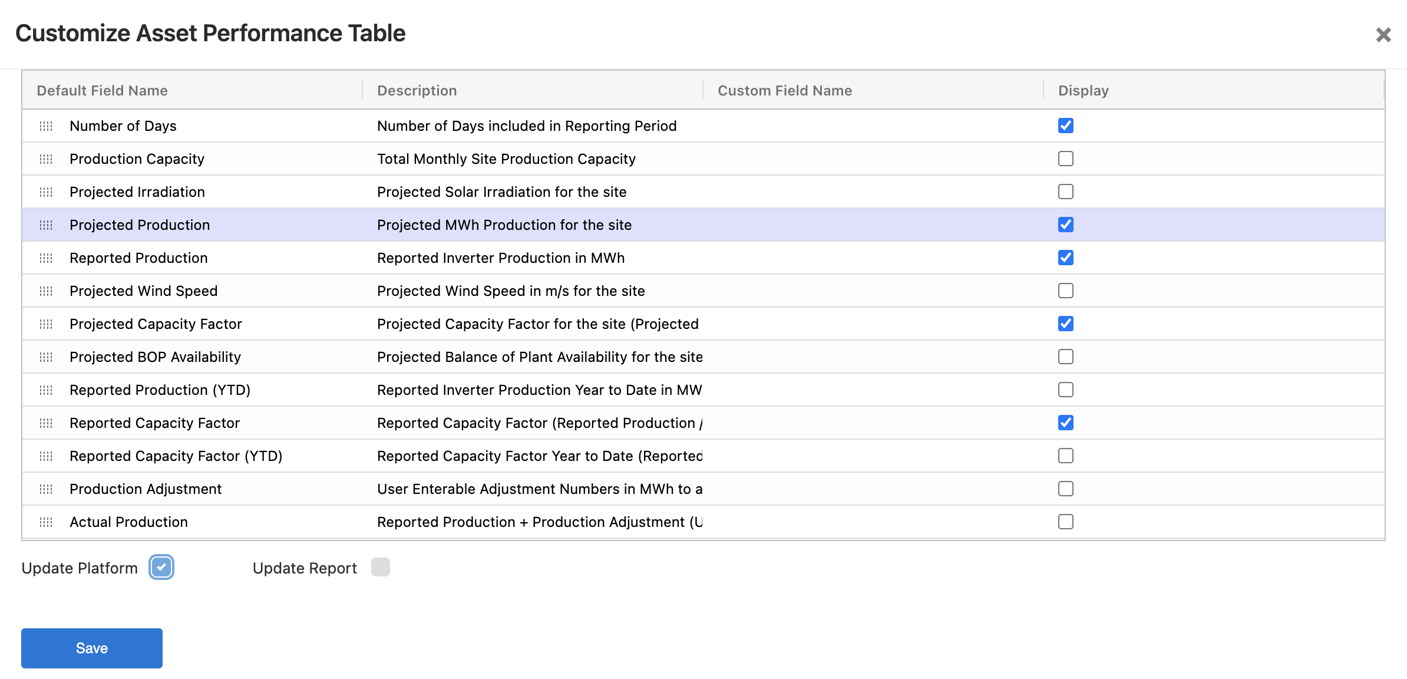This screenshot has height=679, width=1407.
Task: Check display for Projected Wind Speed
Action: (1065, 291)
